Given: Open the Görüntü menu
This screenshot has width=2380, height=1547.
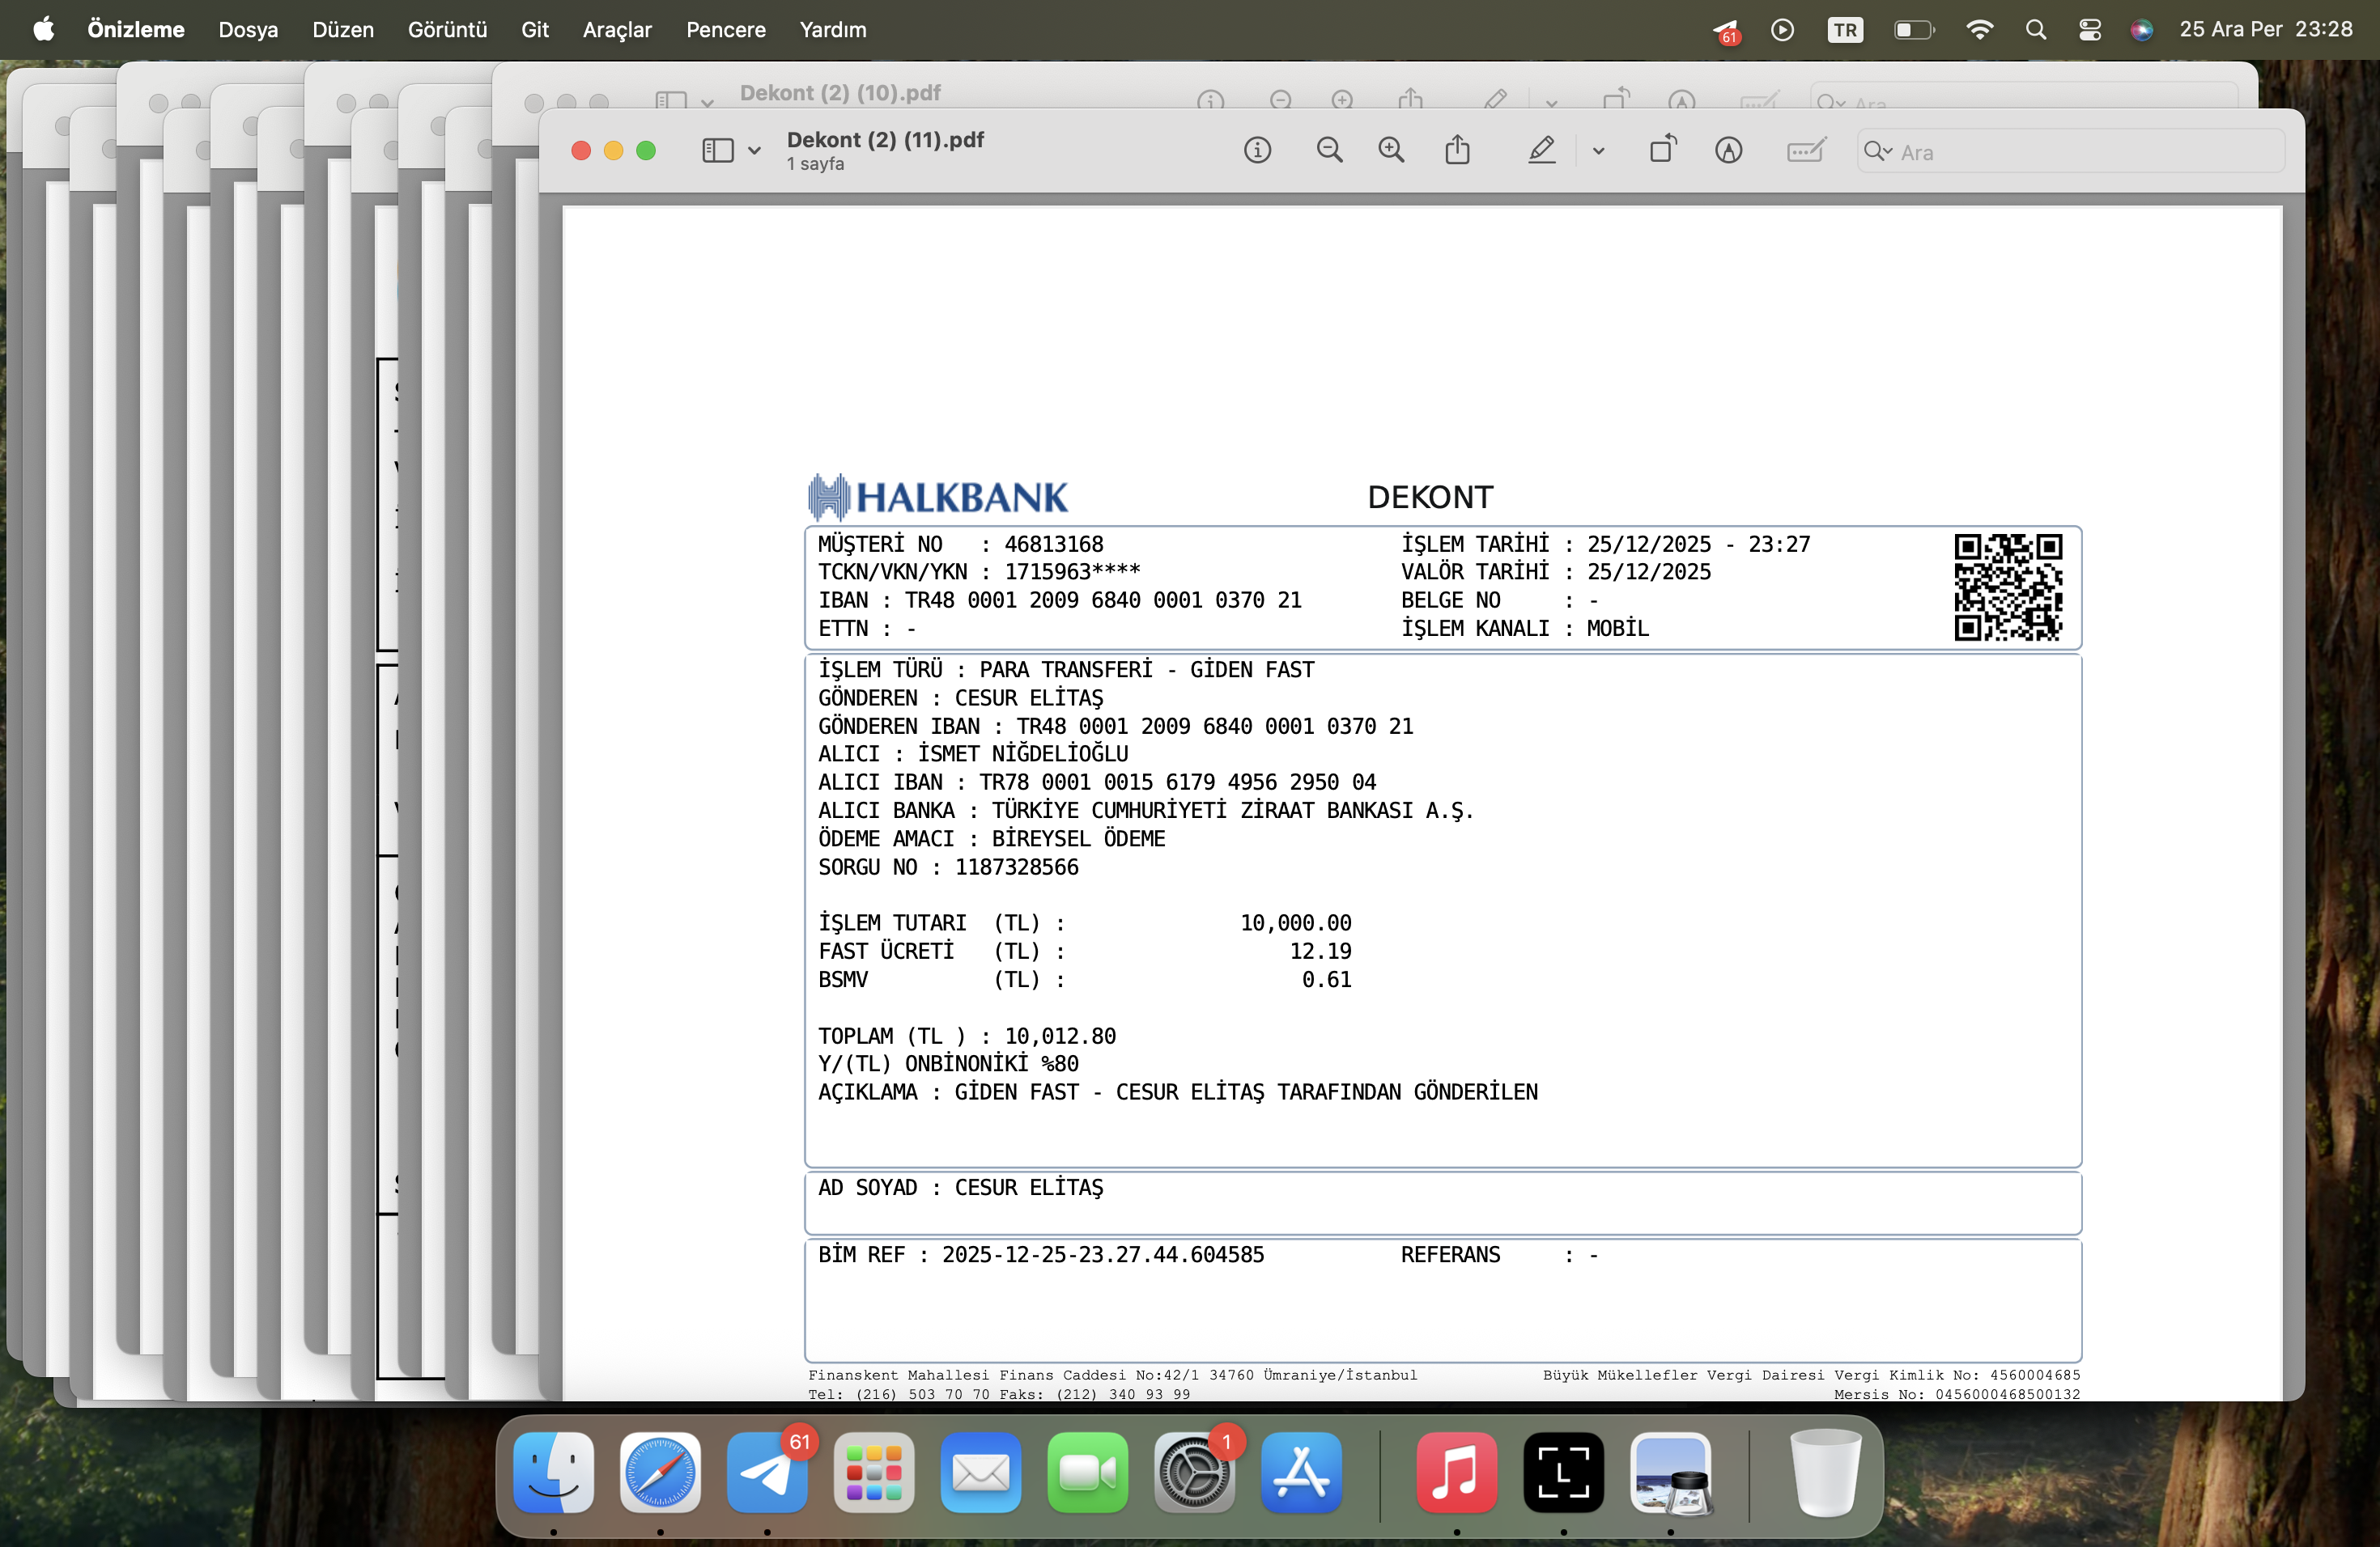Looking at the screenshot, I should [x=447, y=29].
